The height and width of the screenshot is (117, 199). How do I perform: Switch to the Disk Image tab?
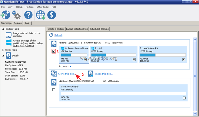[x=6, y=23]
